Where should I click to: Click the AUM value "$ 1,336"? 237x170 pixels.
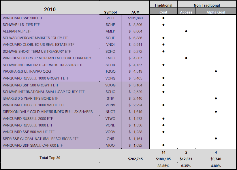pyautogui.click(x=136, y=125)
